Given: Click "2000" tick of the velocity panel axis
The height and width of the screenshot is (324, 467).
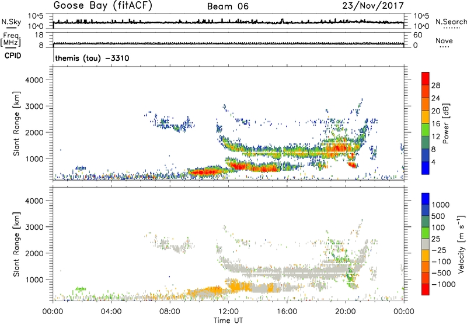Looking at the screenshot, I should pos(34,253).
